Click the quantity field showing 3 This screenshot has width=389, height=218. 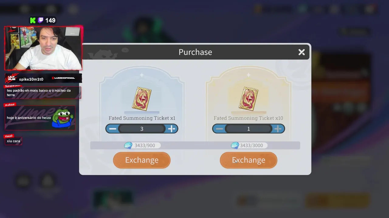142,129
